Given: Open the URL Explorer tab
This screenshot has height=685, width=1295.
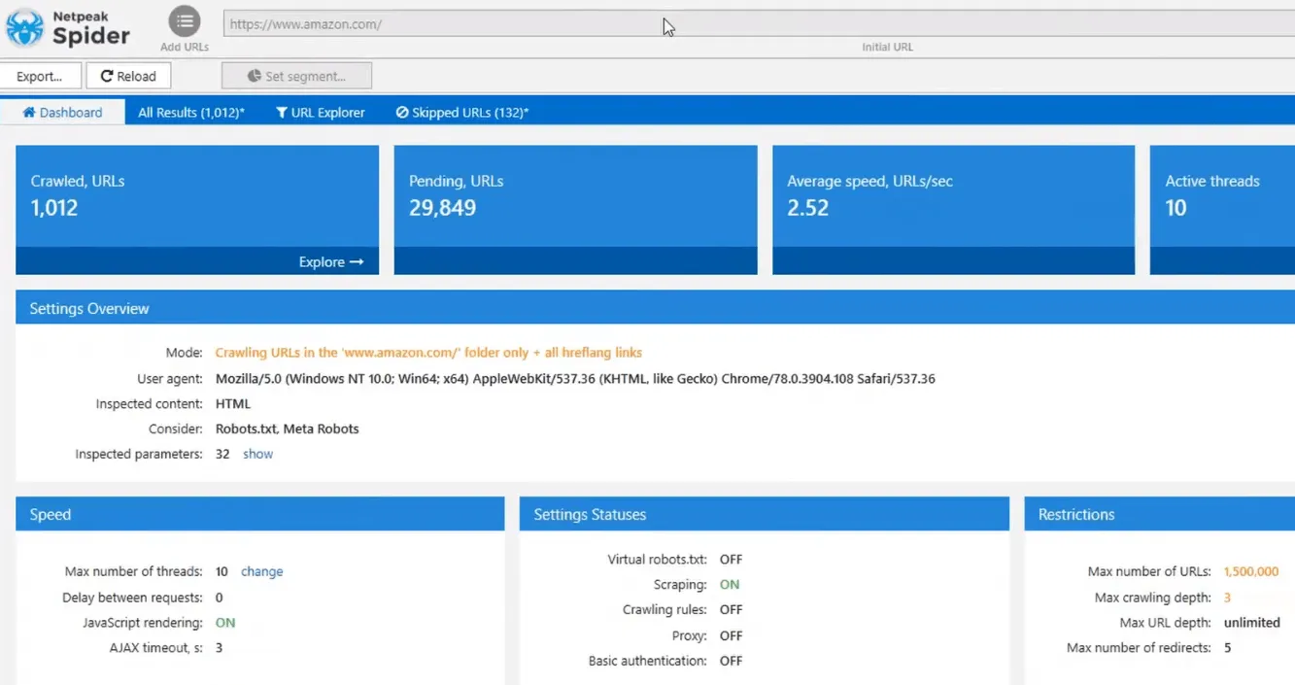Looking at the screenshot, I should pyautogui.click(x=321, y=113).
